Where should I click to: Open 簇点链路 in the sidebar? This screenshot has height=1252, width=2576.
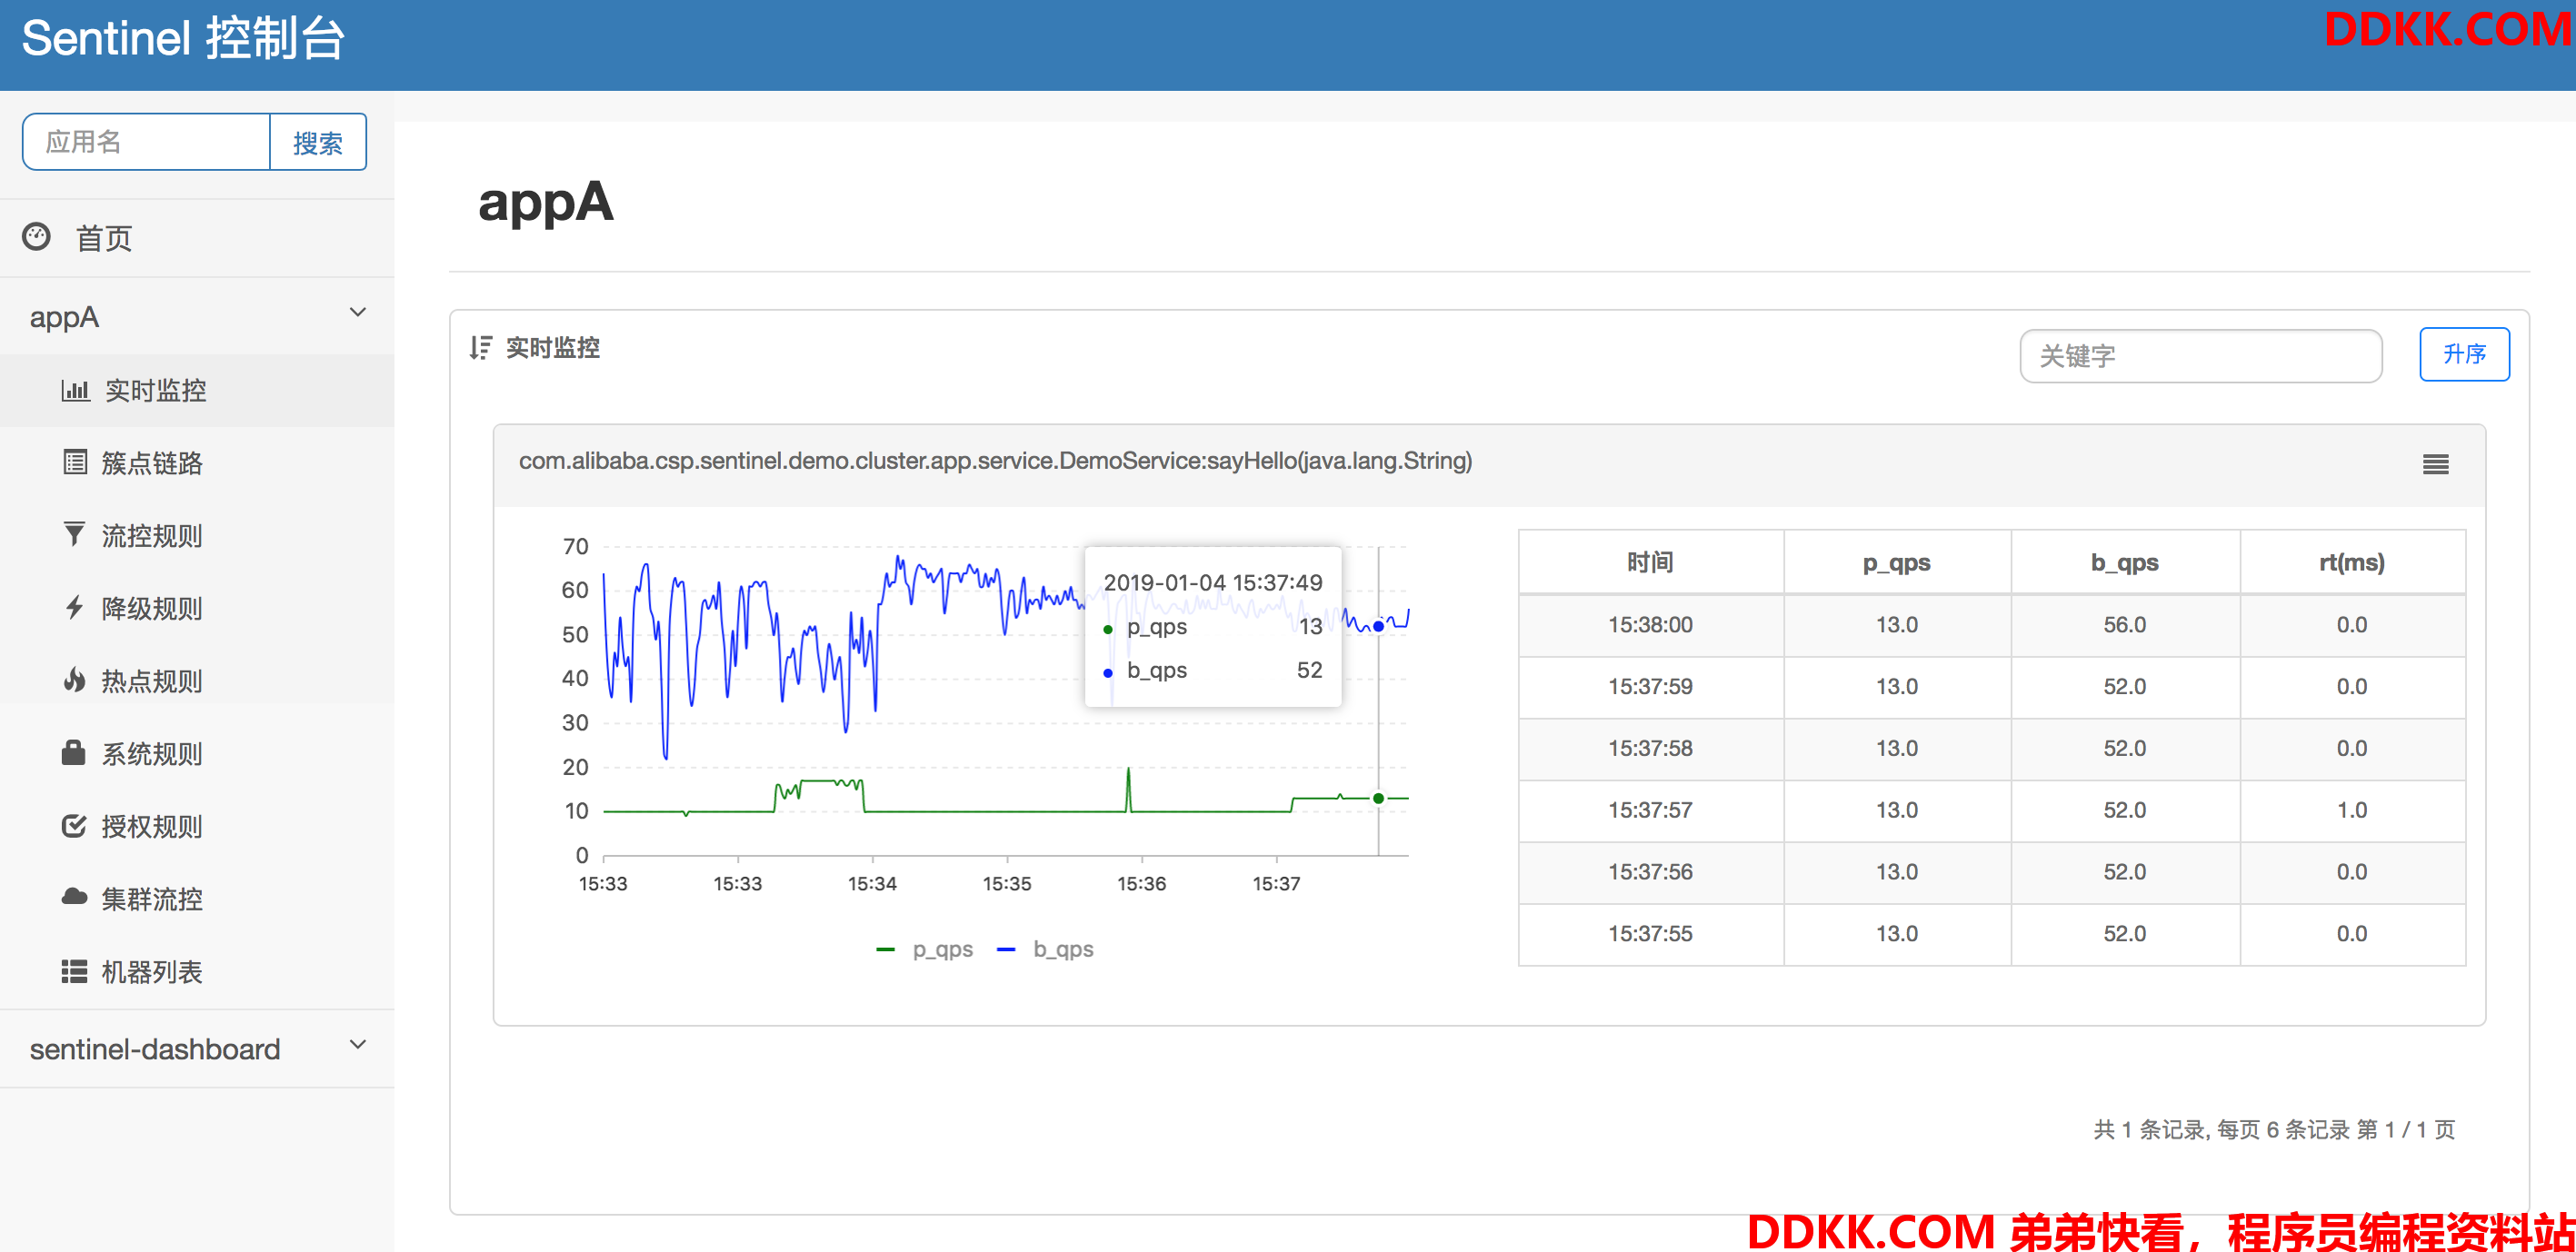click(197, 462)
